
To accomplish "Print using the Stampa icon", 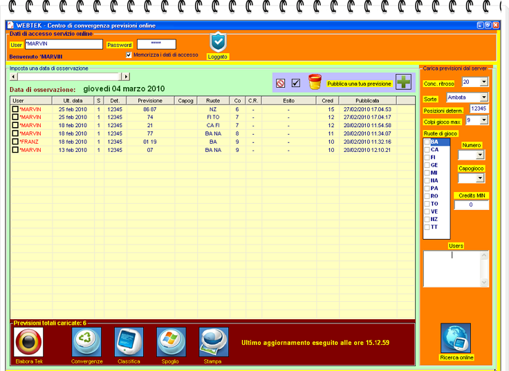I will tap(214, 342).
